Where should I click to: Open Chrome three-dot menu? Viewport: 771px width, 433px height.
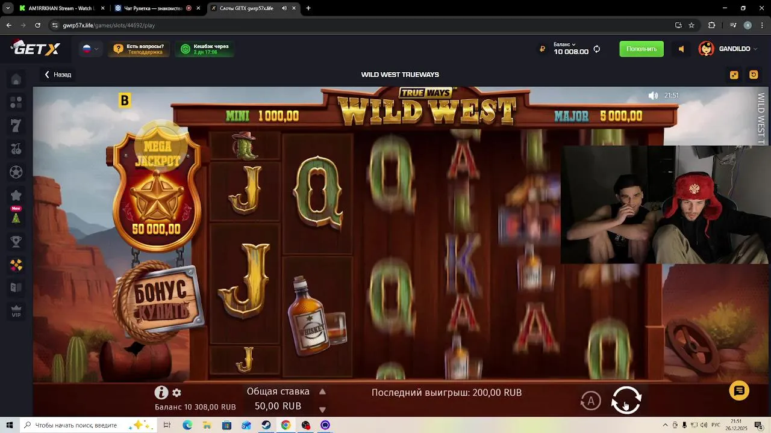coord(763,25)
